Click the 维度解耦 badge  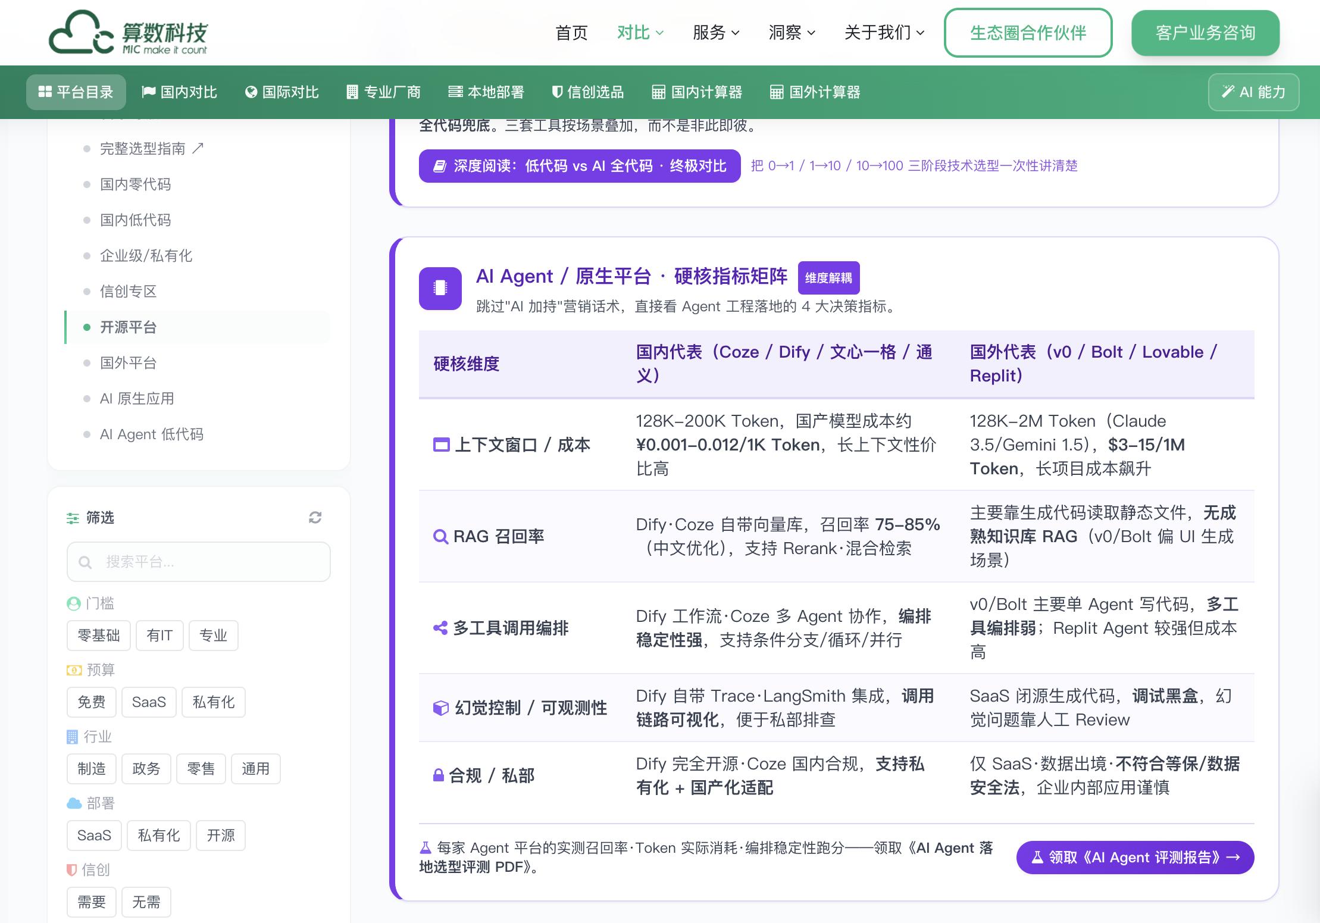tap(828, 278)
